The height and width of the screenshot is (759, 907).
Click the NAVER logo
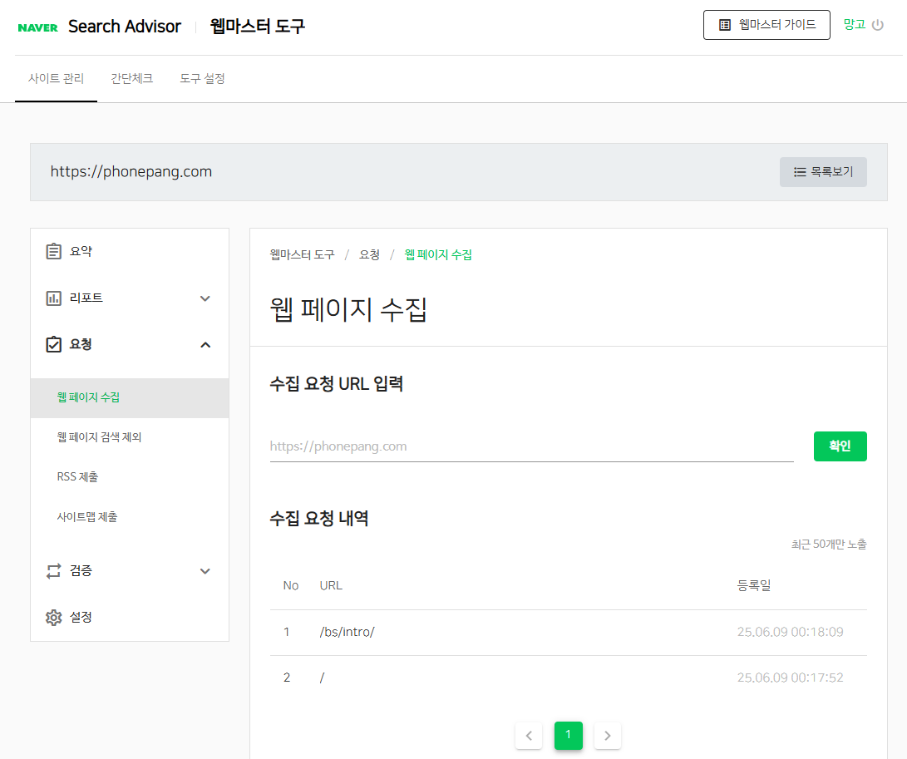click(37, 27)
